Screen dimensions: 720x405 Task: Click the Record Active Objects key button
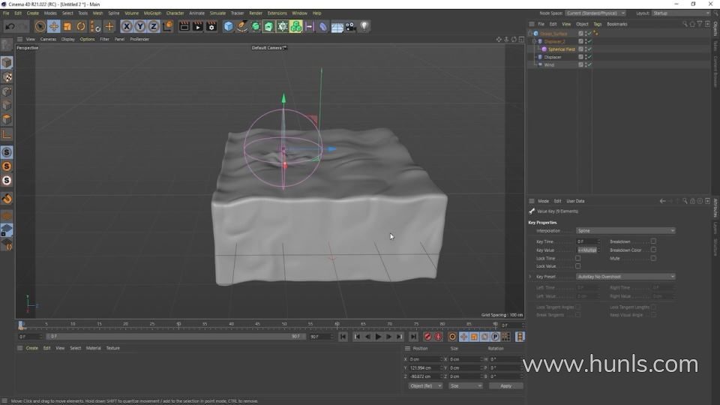point(427,337)
